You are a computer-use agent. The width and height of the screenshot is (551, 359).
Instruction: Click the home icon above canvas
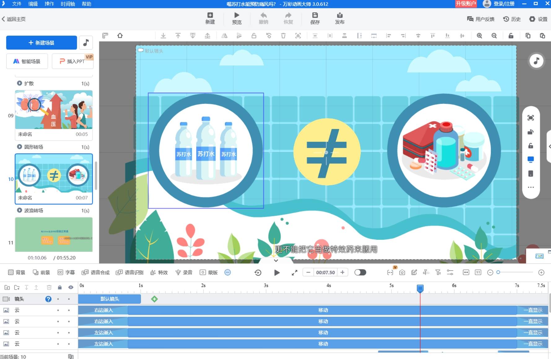(120, 36)
